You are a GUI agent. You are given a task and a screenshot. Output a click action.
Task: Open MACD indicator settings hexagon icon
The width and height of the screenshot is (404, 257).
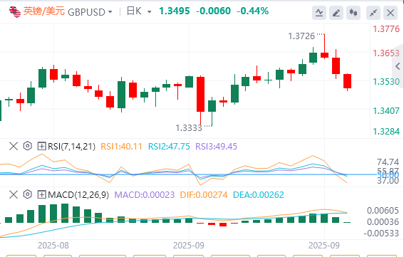coord(28,194)
